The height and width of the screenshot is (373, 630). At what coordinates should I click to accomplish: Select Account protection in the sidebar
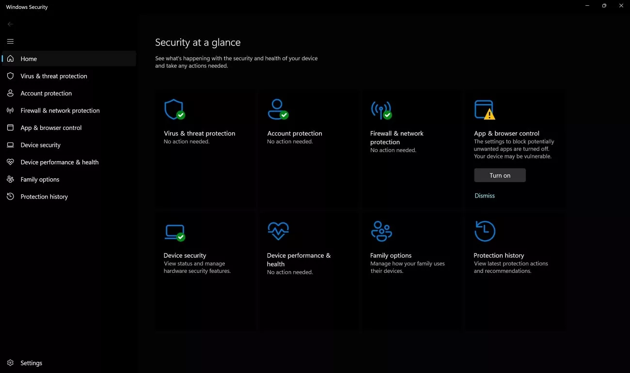[x=46, y=93]
